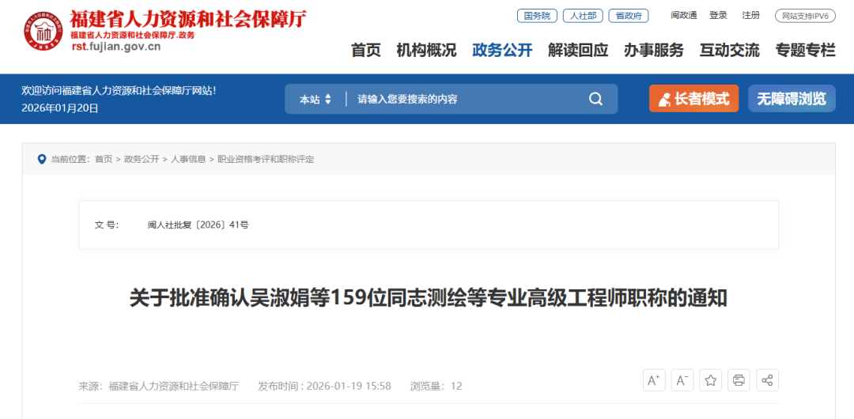
Task: Open the 办事服务 navigation menu
Action: click(654, 51)
